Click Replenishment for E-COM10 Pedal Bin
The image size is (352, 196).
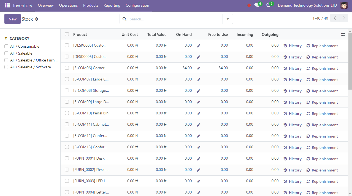[322, 114]
